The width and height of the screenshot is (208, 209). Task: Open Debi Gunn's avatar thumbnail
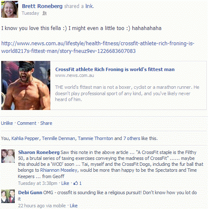click(x=8, y=196)
